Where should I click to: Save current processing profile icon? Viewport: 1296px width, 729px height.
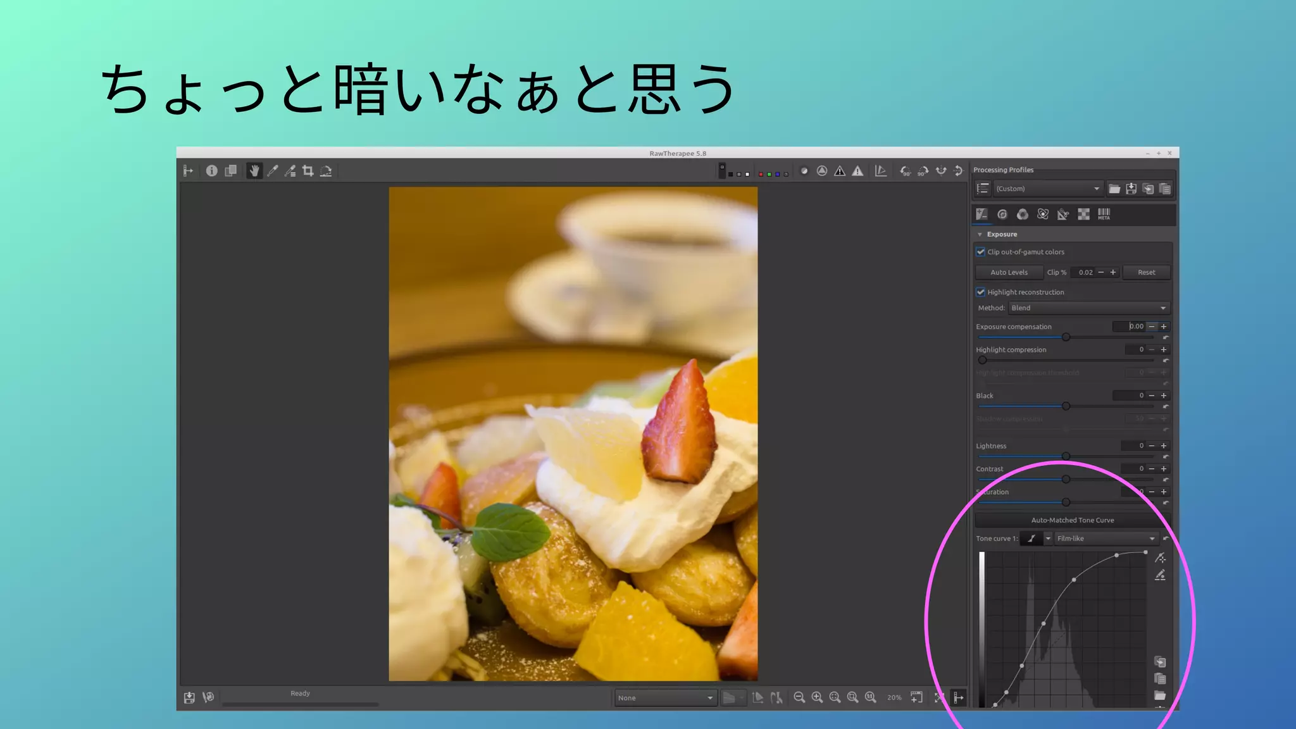coord(1131,189)
